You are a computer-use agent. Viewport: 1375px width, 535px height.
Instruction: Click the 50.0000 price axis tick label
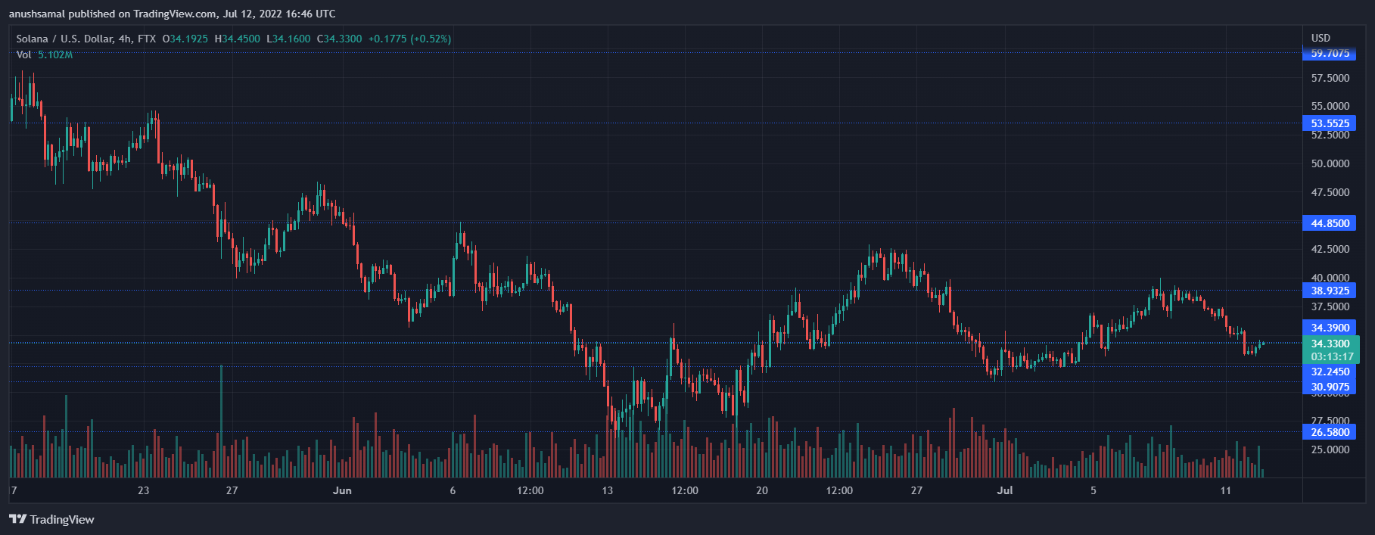tap(1330, 163)
